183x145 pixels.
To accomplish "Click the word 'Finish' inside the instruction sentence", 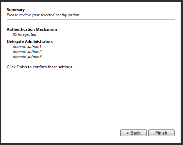I will pos(22,67).
